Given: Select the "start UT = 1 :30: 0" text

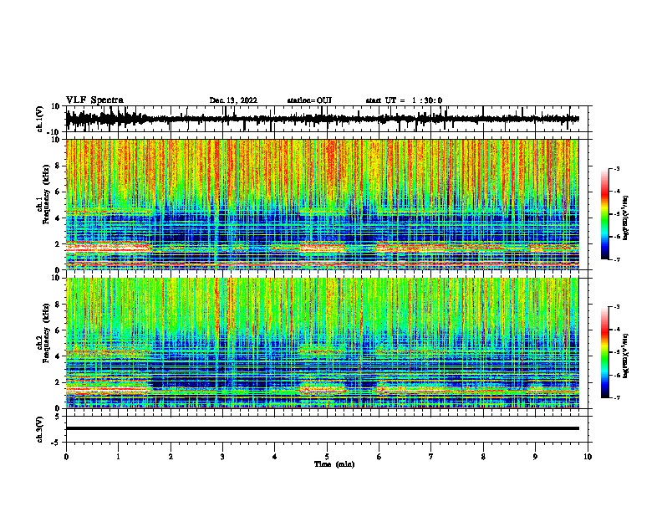Looking at the screenshot, I should 404,100.
